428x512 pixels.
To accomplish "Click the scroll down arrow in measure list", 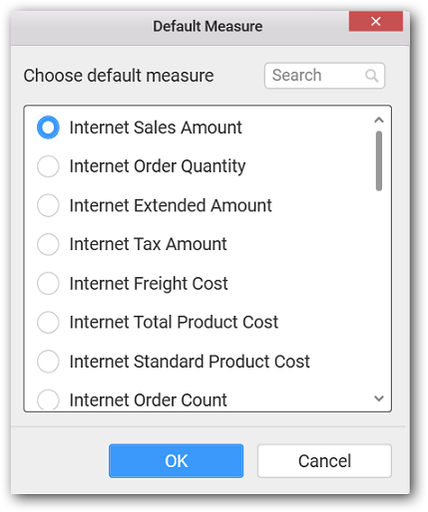I will (379, 397).
